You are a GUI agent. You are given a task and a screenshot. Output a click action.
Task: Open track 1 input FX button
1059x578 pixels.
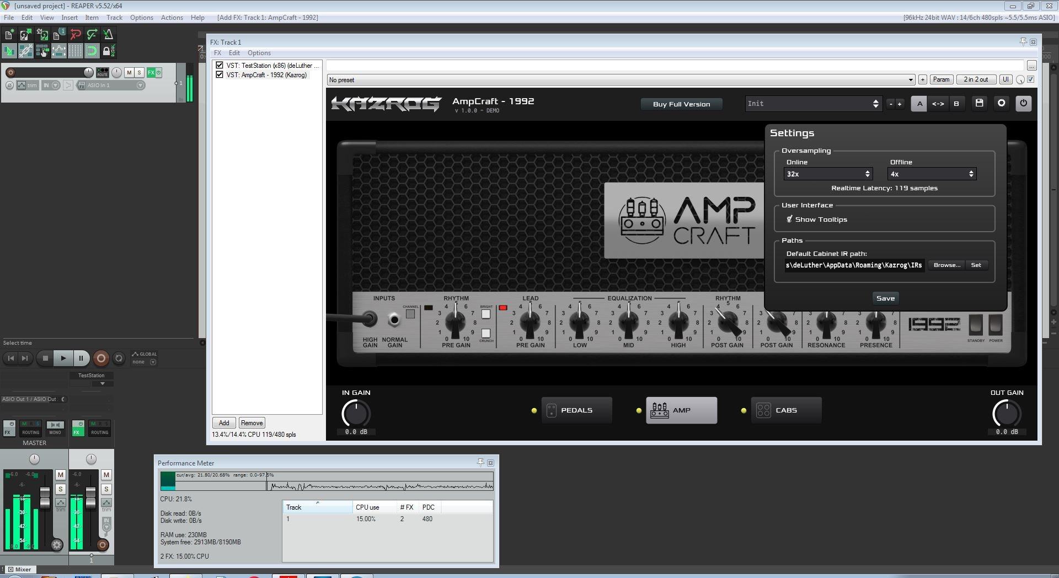[x=81, y=85]
